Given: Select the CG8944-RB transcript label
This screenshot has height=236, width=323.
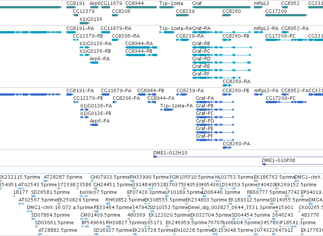Looking at the screenshot, I should [x=139, y=51].
